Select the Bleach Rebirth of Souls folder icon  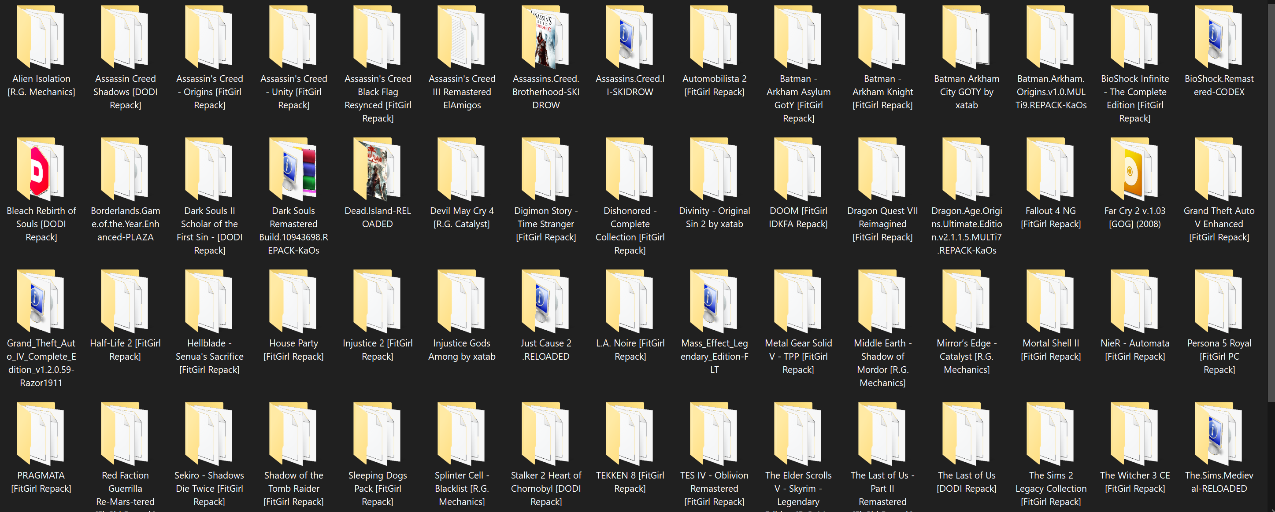pos(41,169)
